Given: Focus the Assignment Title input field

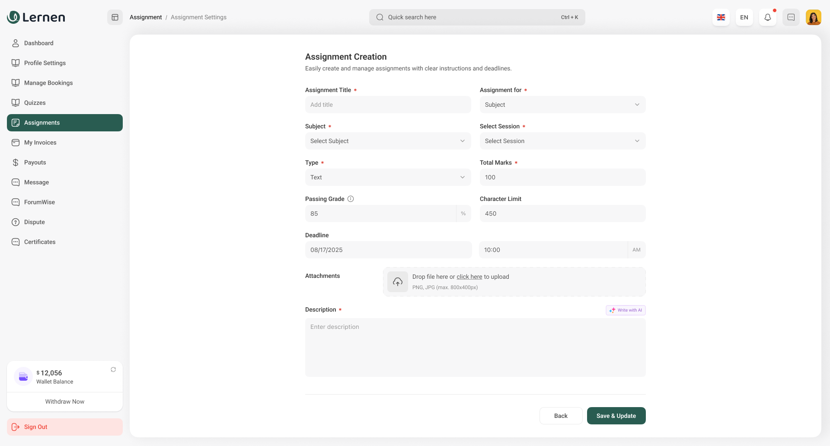Looking at the screenshot, I should pyautogui.click(x=387, y=105).
